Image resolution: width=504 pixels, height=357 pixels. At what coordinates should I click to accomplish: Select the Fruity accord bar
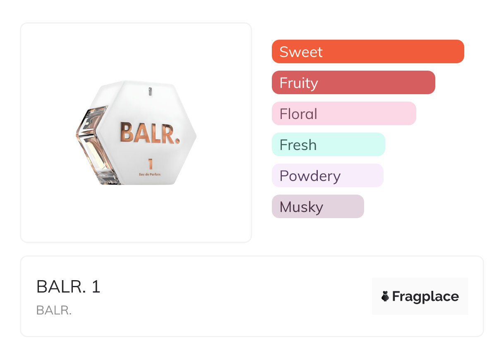[x=353, y=83]
